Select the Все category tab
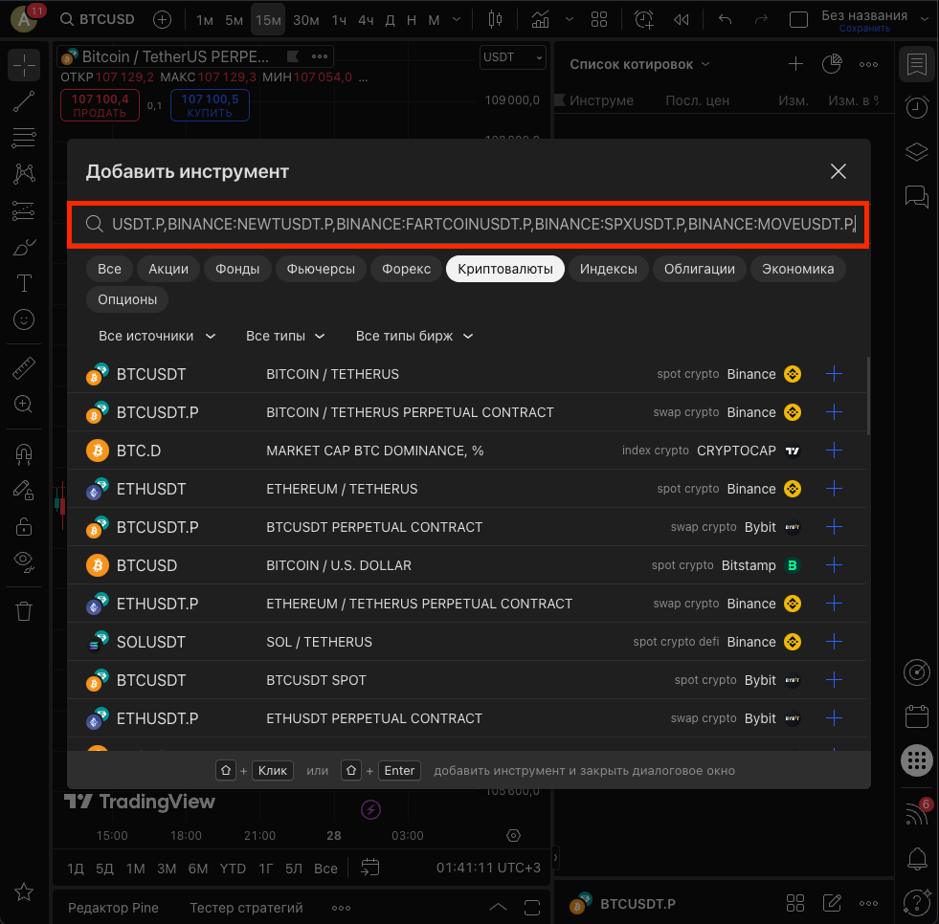Image resolution: width=939 pixels, height=924 pixels. (x=109, y=269)
